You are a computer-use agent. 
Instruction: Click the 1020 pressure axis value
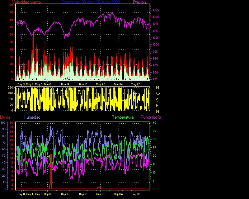pyautogui.click(x=156, y=17)
